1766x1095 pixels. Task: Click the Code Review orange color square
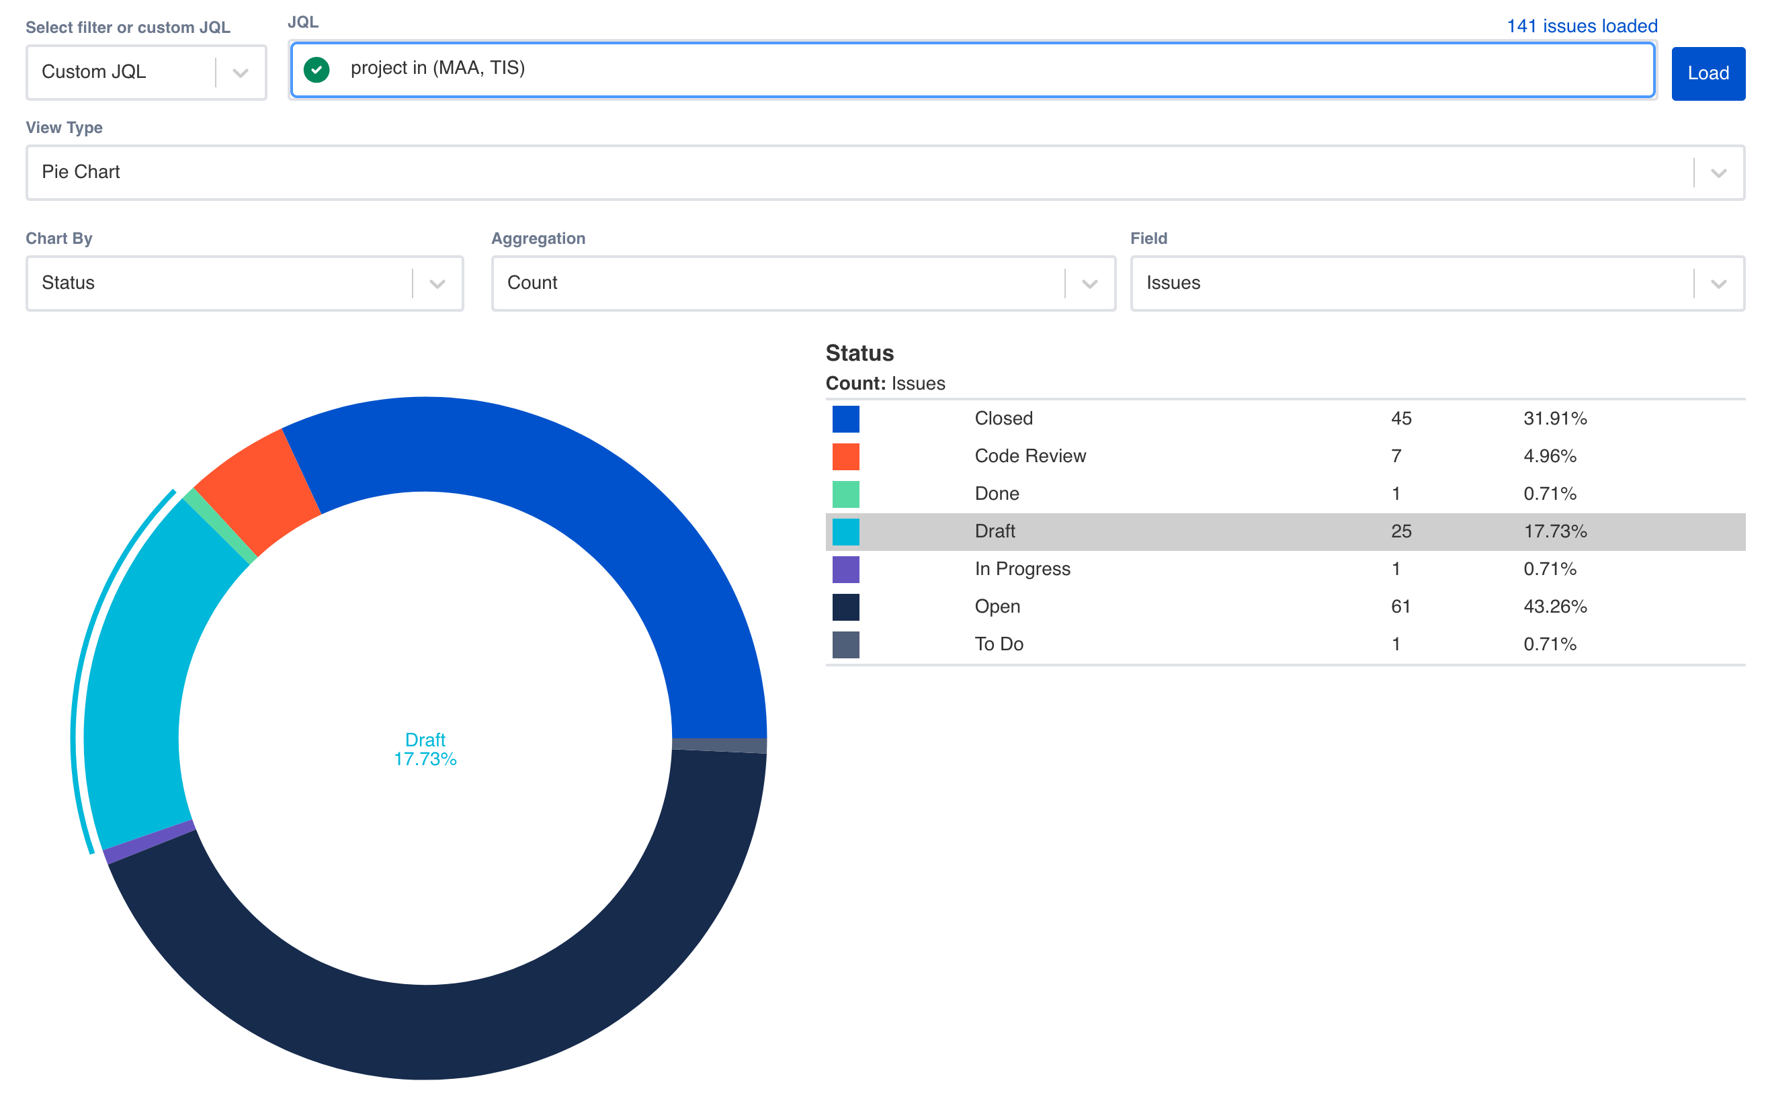pos(845,455)
